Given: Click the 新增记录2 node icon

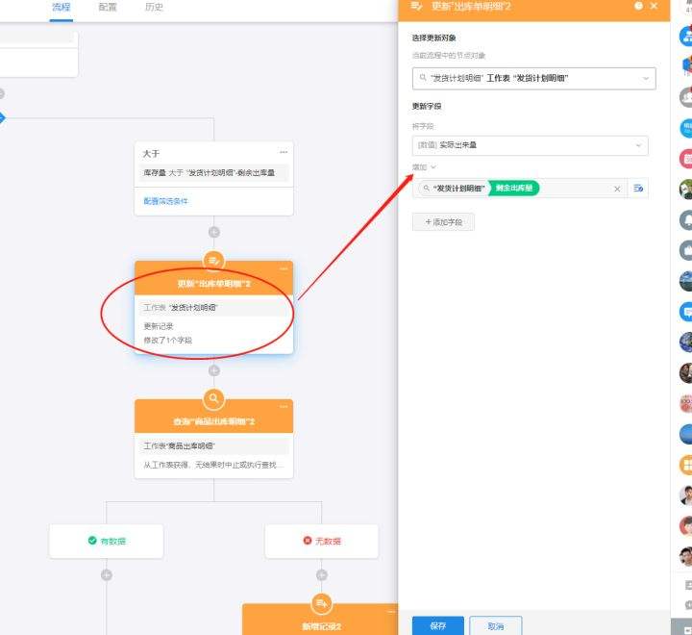Looking at the screenshot, I should click(321, 603).
